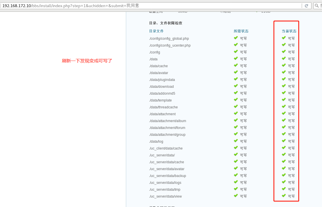Click the ./data/plugindata row text
322x207 pixels.
(162, 80)
